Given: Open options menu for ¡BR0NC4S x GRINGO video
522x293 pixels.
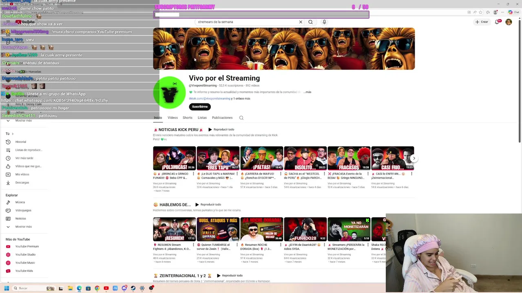Looking at the screenshot, I should pos(193,174).
